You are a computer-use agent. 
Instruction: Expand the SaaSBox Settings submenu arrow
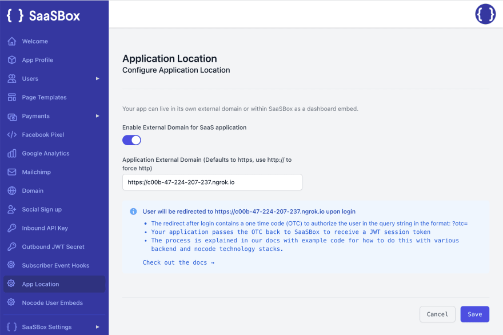click(x=98, y=327)
